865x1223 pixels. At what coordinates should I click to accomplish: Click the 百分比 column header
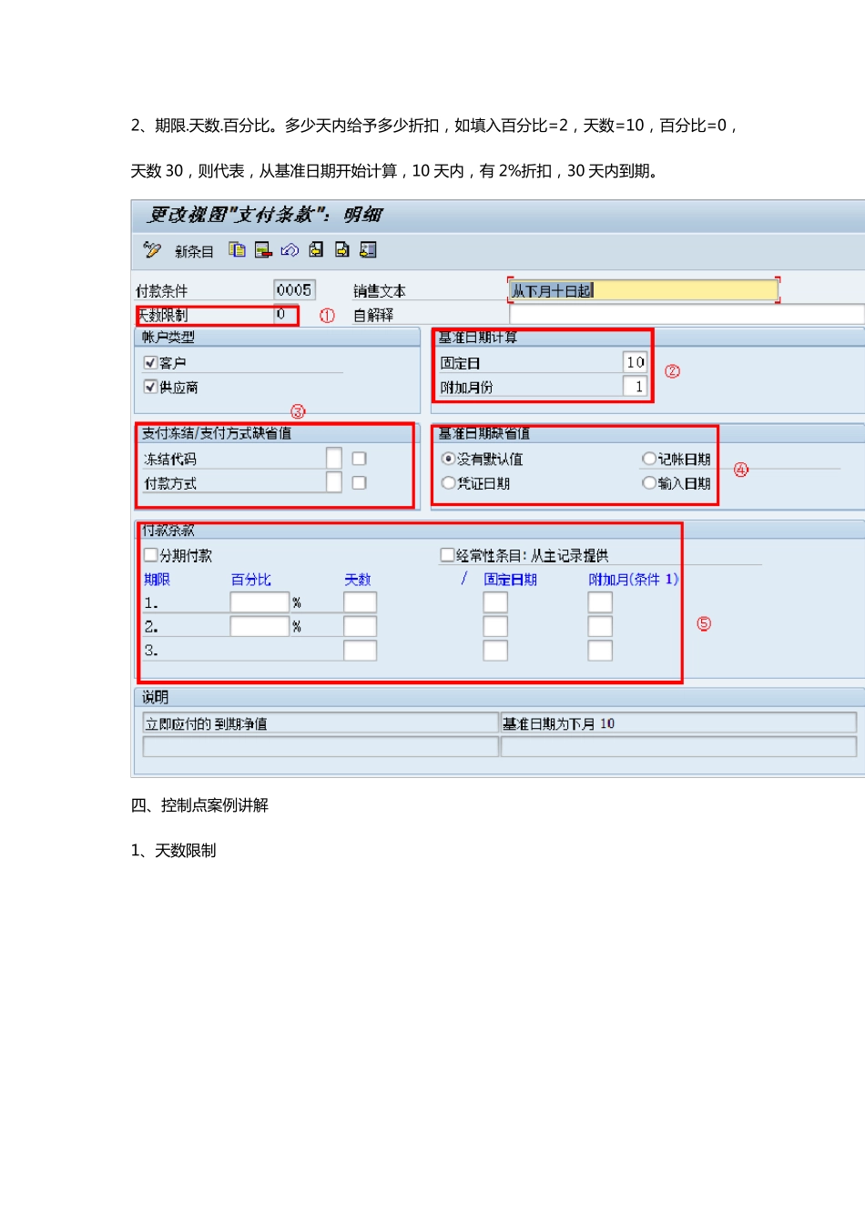click(250, 580)
